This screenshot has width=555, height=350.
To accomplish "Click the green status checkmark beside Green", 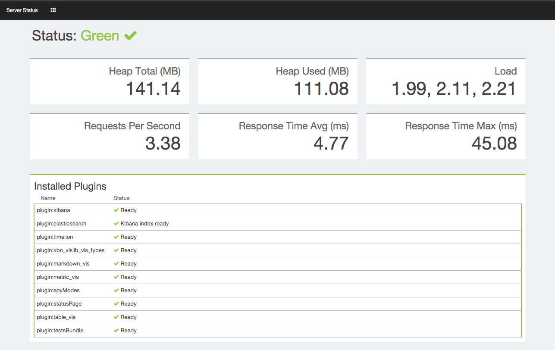I will pos(130,36).
